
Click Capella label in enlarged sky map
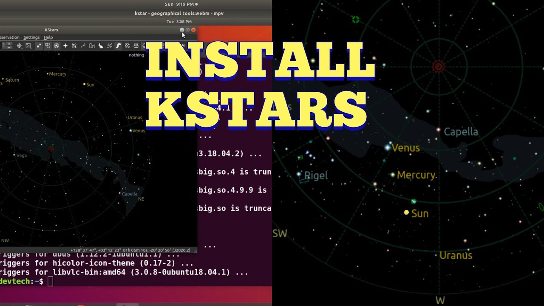(461, 132)
